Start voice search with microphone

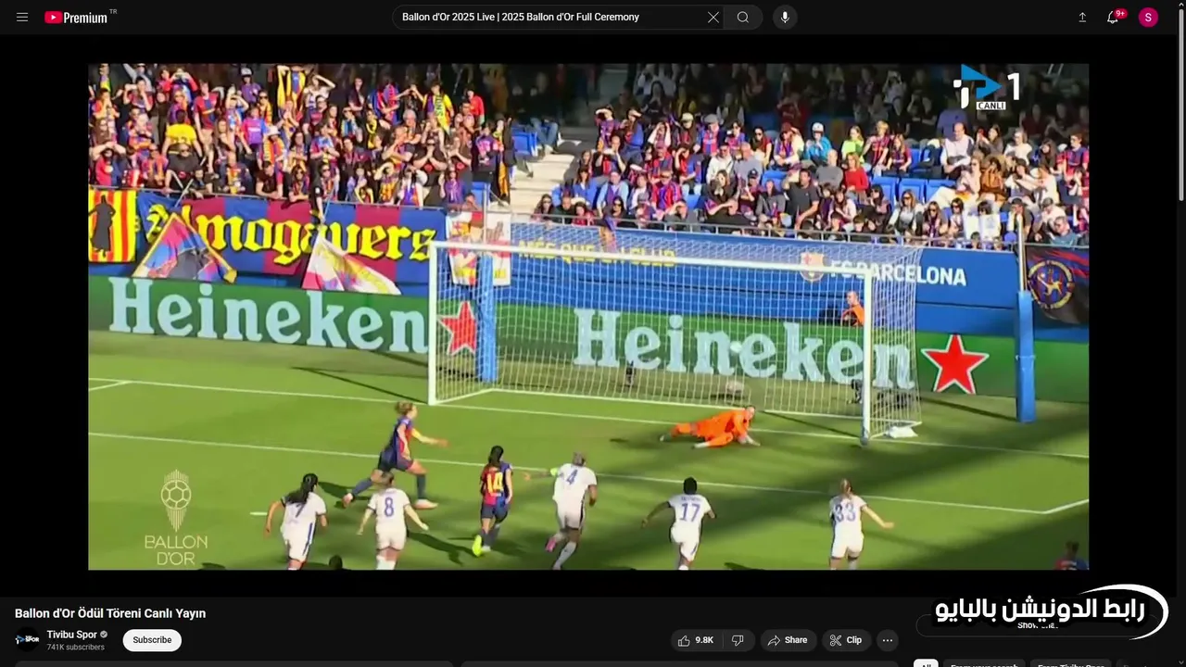point(785,17)
